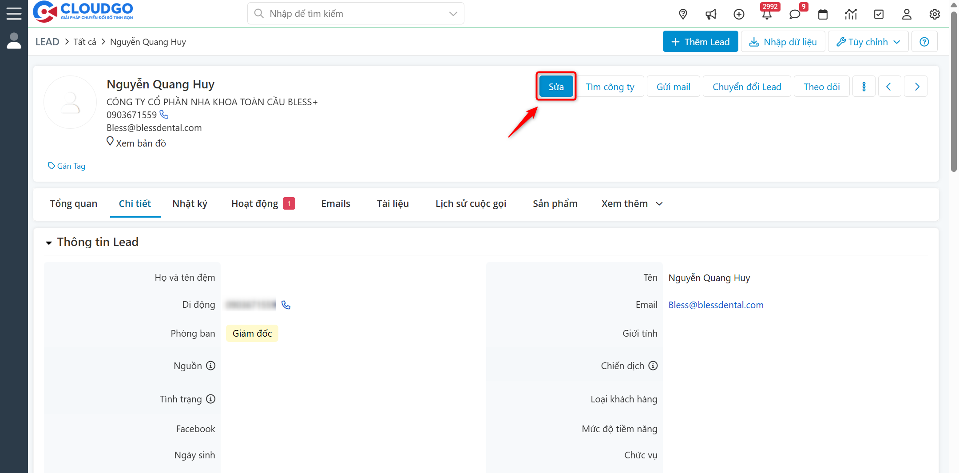Open chat messages with 9 unread
Image resolution: width=959 pixels, height=473 pixels.
pyautogui.click(x=795, y=14)
